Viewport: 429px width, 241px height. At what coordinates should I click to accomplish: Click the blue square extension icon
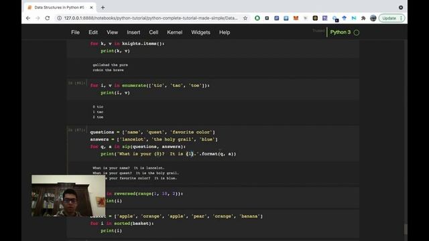point(277,18)
